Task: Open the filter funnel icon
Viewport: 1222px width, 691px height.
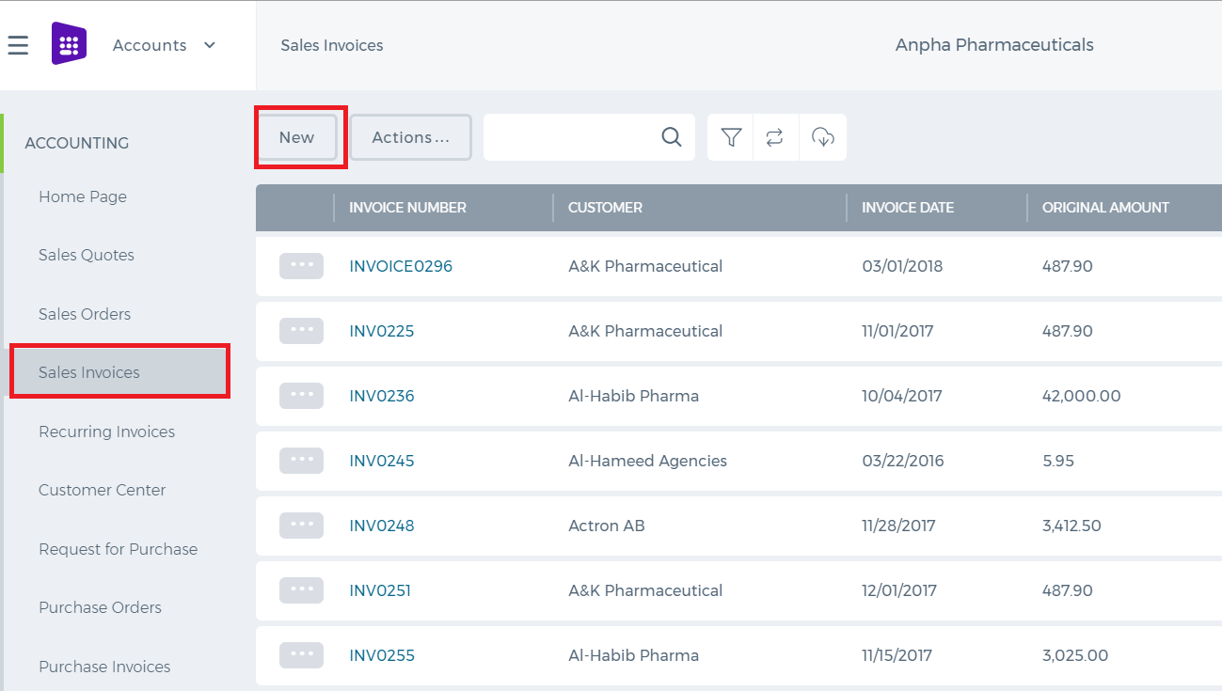Action: (x=731, y=137)
